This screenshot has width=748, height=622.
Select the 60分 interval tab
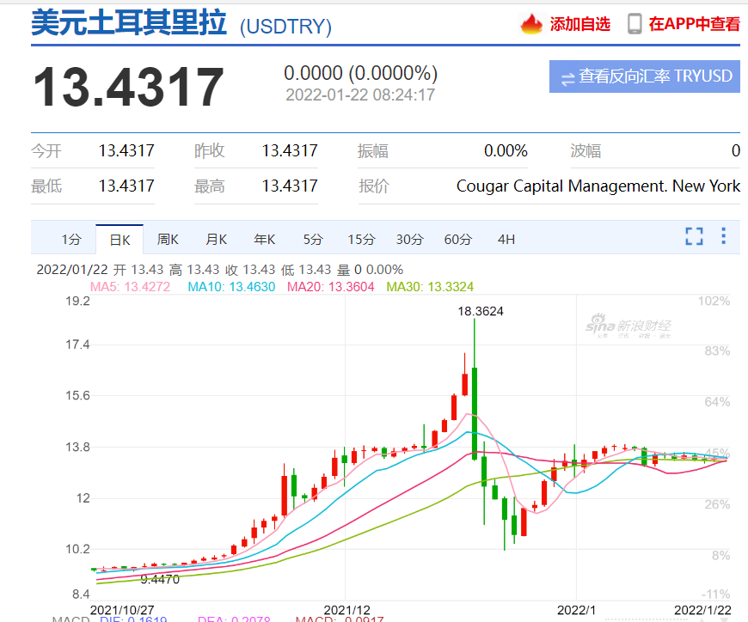point(457,240)
